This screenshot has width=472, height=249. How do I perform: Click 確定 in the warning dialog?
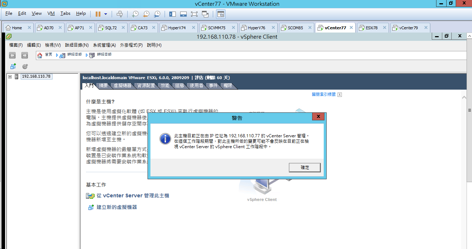pyautogui.click(x=305, y=168)
